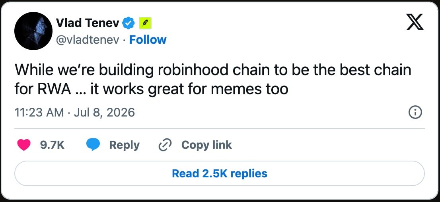440x202 pixels.
Task: Follow the @vladtenev account
Action: pyautogui.click(x=148, y=40)
